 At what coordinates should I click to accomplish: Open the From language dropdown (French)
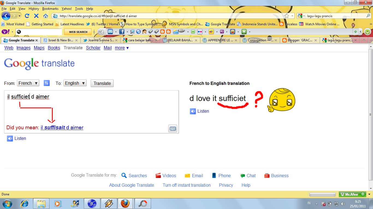click(x=28, y=83)
